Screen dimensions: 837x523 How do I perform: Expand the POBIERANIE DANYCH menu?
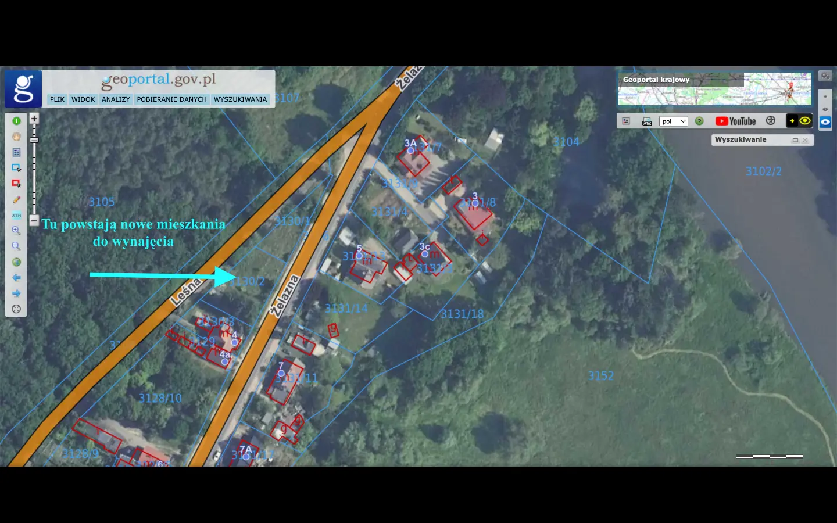172,99
